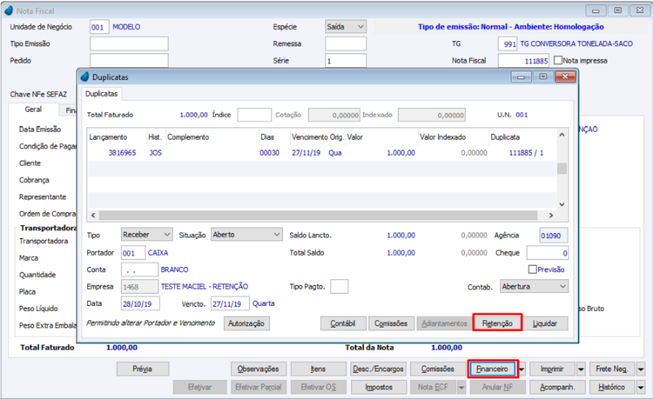The height and width of the screenshot is (399, 653).
Task: Click the Lançamento column header
Action: coord(108,136)
